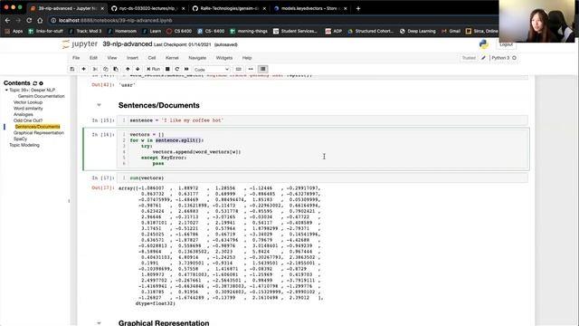Open the command palette keyboard icon
The width and height of the screenshot is (579, 326).
coord(239,69)
